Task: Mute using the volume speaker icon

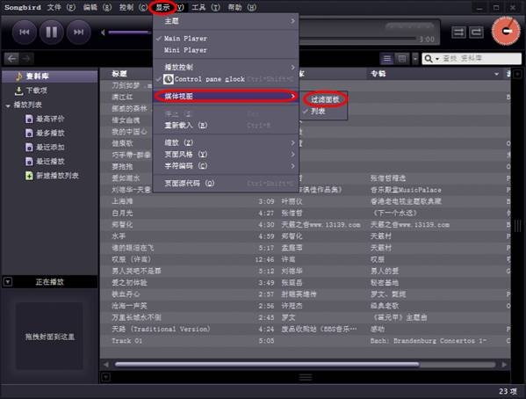Action: pyautogui.click(x=103, y=33)
